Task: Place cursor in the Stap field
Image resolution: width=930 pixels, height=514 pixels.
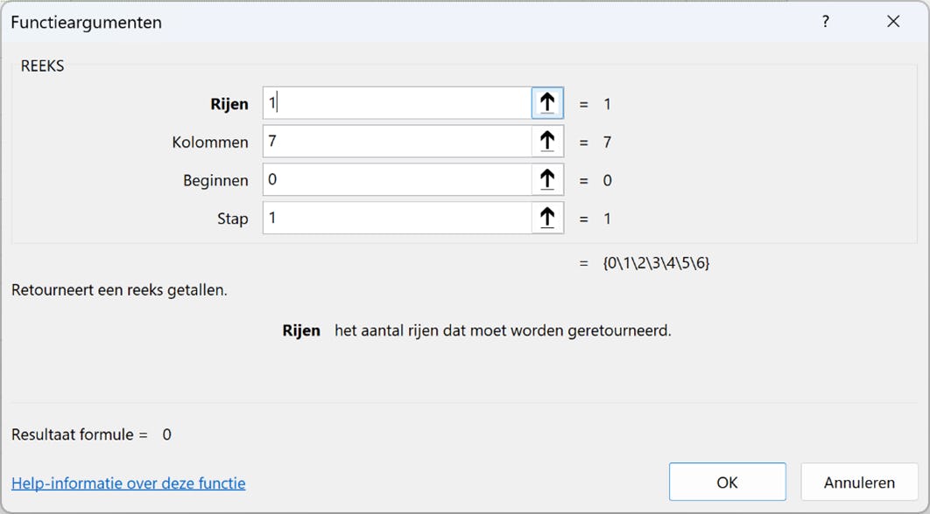Action: coord(394,217)
